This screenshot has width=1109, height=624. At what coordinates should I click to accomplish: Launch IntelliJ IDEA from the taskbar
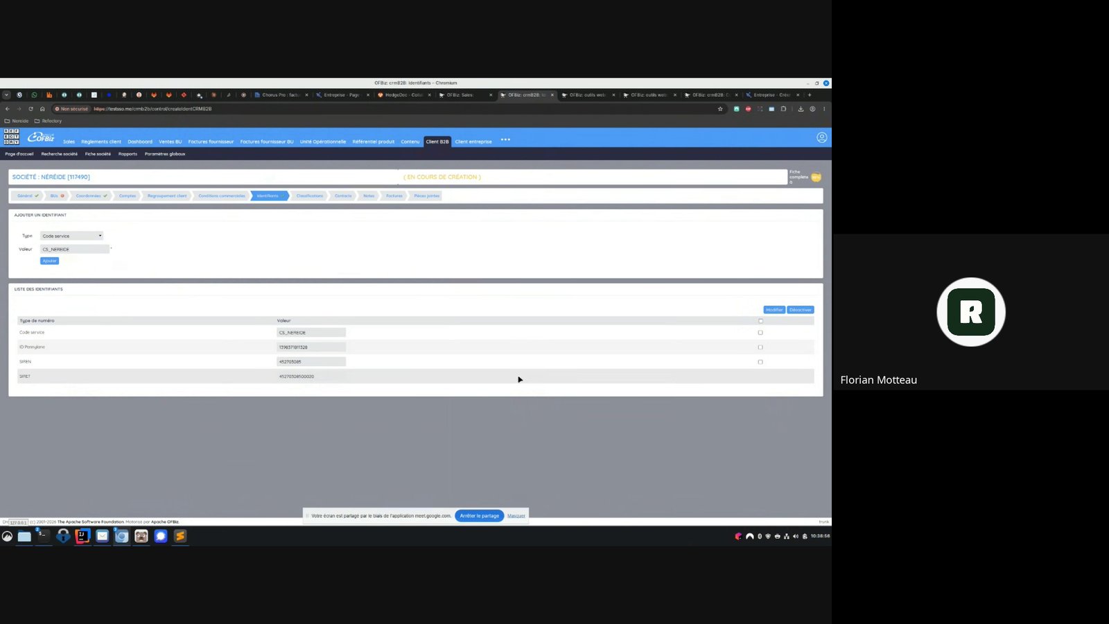(82, 536)
